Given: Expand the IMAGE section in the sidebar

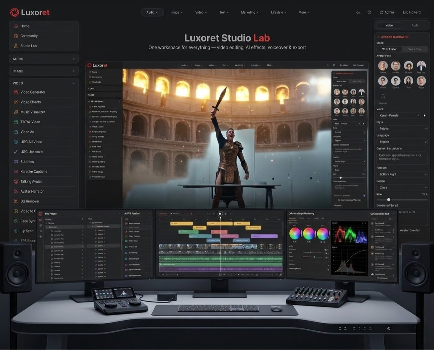Looking at the screenshot, I should coord(44,71).
